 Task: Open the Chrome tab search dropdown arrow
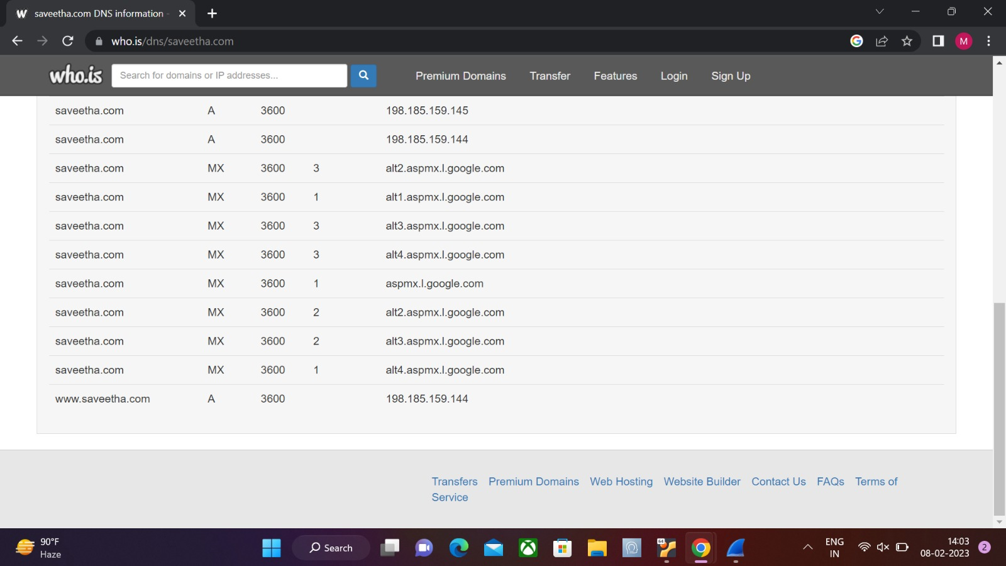(878, 11)
